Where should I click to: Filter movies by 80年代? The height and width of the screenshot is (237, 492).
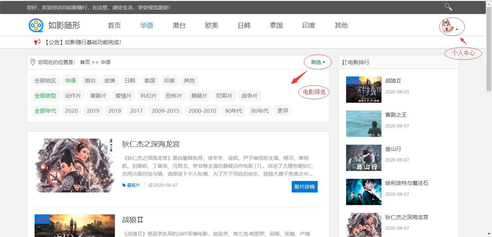click(260, 111)
